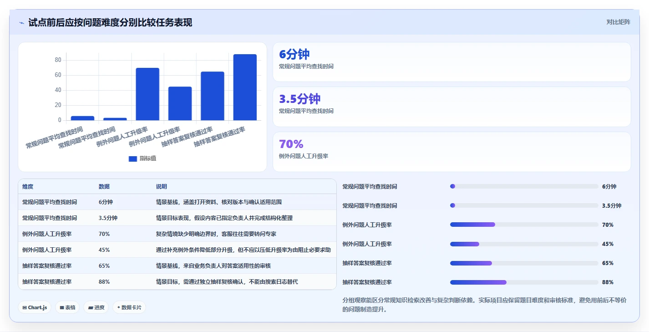Click the 指标值 legend label
The width and height of the screenshot is (649, 332).
tap(148, 158)
